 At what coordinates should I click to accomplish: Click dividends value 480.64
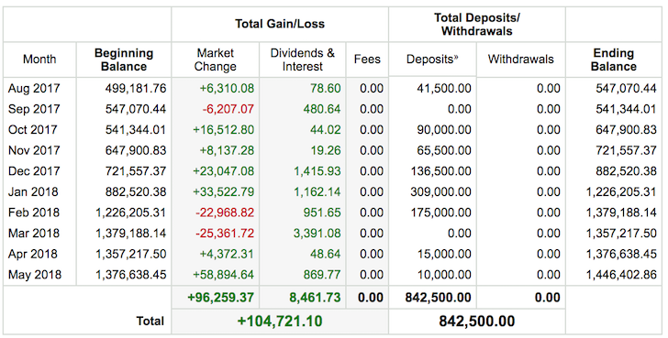322,109
